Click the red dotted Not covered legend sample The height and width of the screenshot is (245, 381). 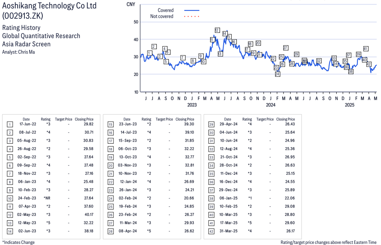(192, 16)
